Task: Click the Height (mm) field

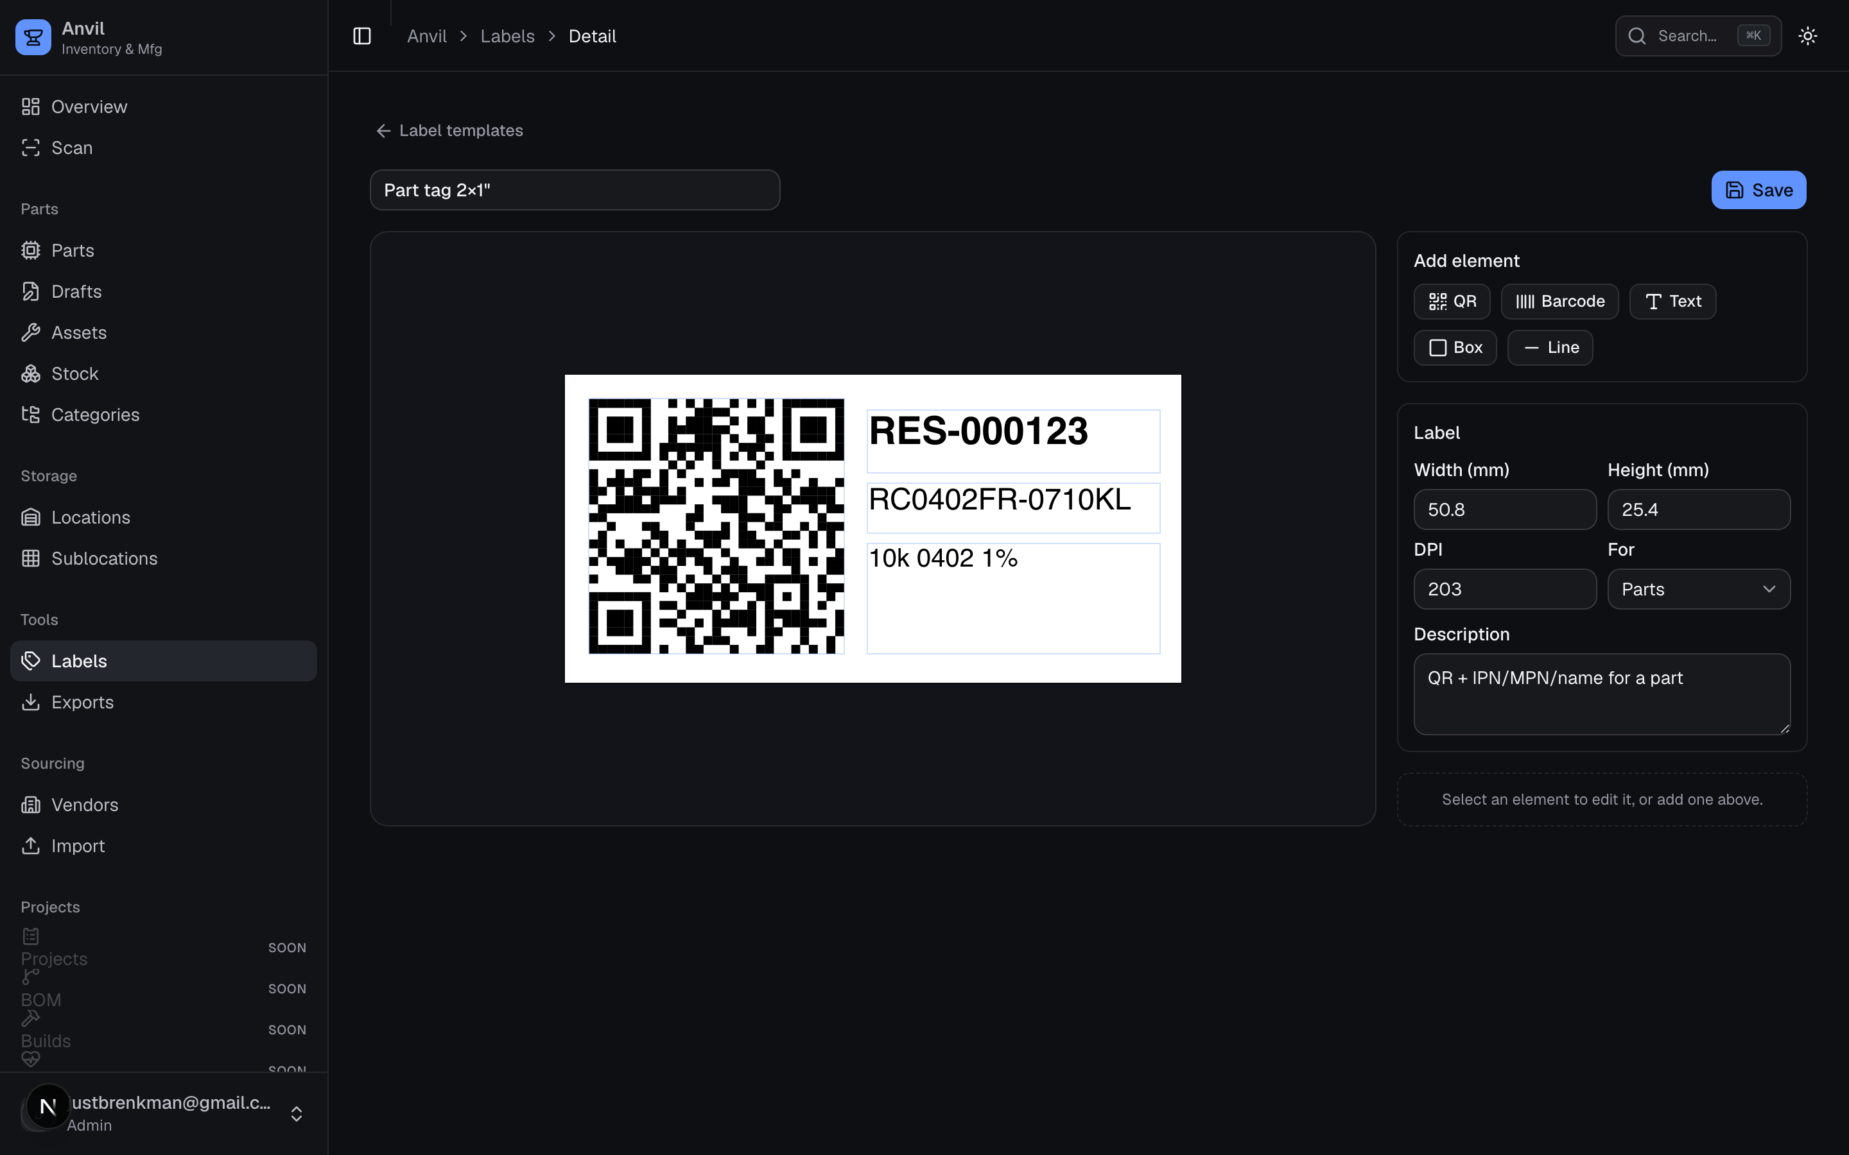Action: [1699, 509]
